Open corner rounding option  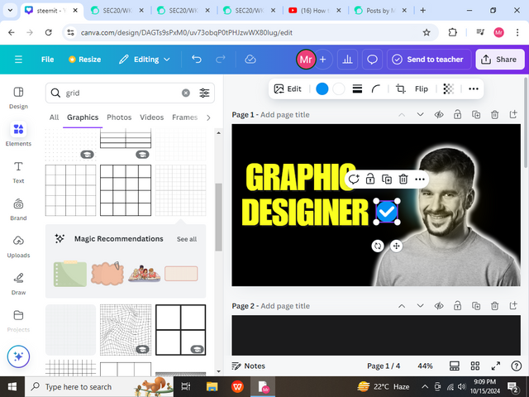pyautogui.click(x=375, y=88)
